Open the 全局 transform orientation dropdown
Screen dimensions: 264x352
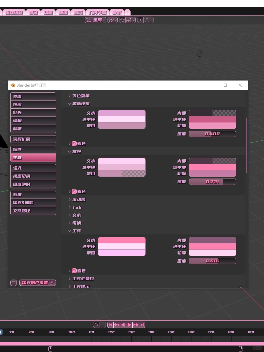tap(95, 20)
